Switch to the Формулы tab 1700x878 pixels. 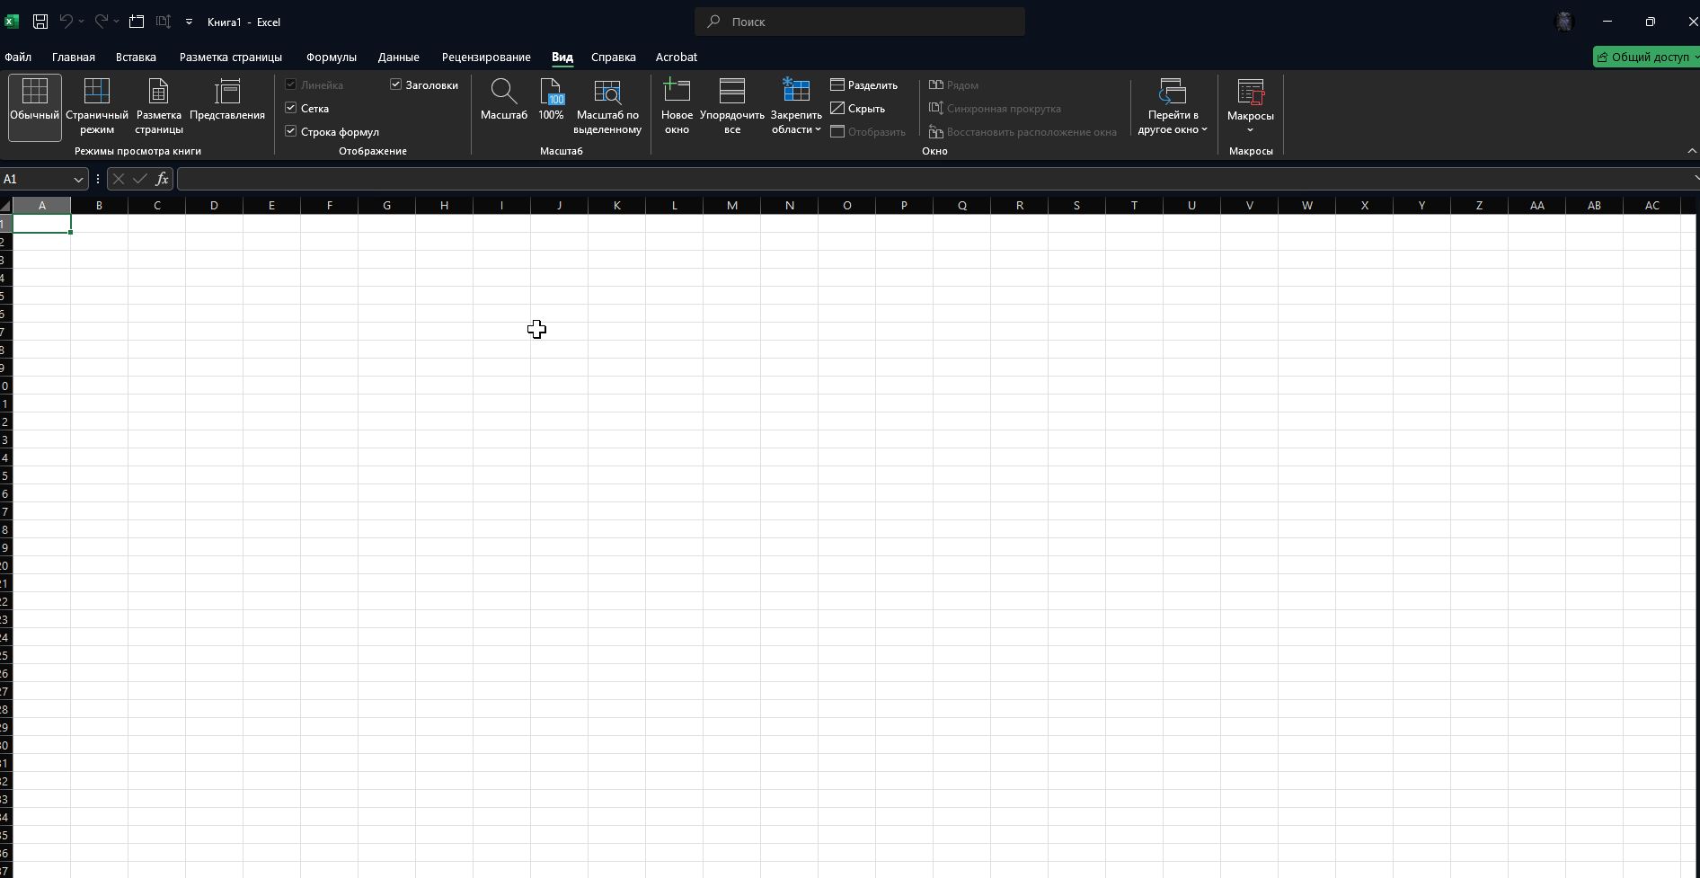(x=332, y=57)
